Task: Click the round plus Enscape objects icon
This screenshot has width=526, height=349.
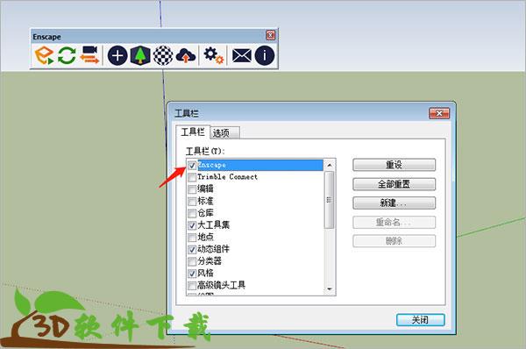Action: click(117, 55)
